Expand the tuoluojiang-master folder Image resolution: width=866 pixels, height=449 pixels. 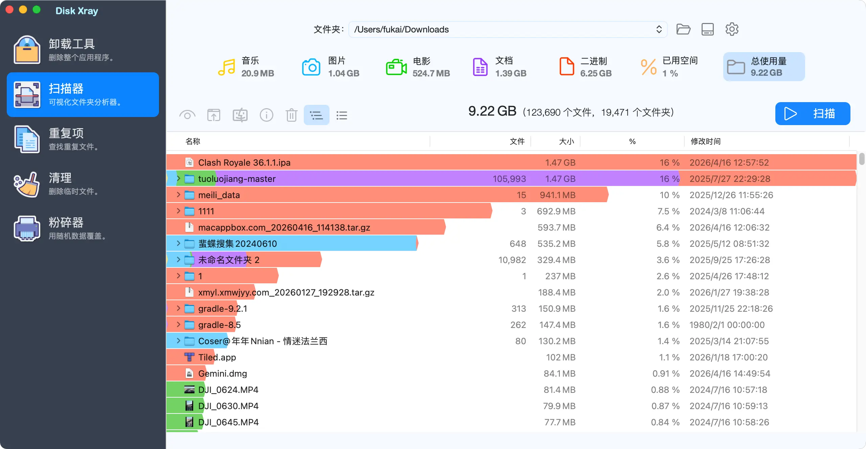point(179,179)
